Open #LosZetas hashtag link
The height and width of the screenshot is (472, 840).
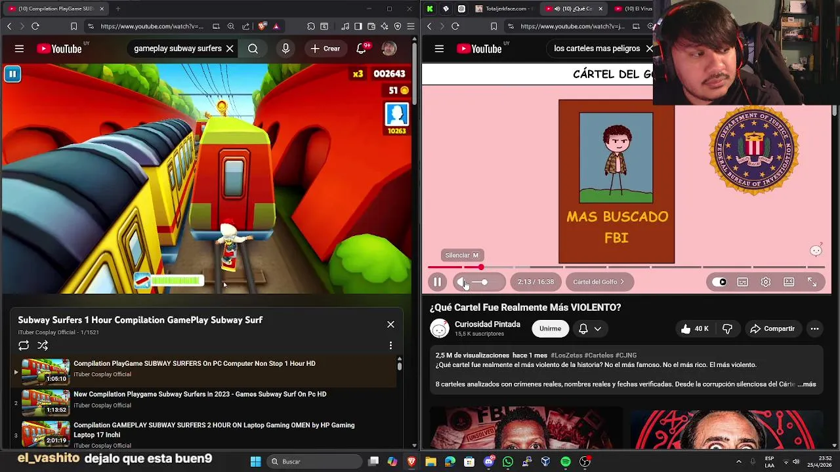(x=566, y=355)
